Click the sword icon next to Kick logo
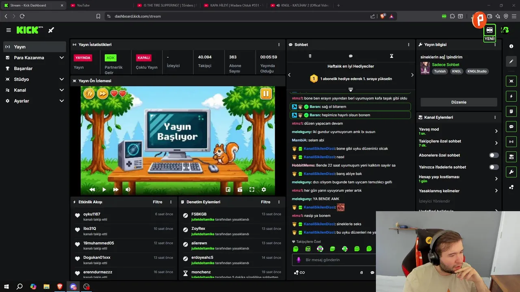 click(x=51, y=30)
